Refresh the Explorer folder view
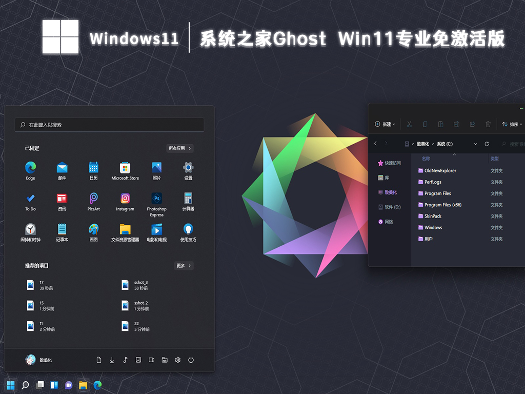Image resolution: width=525 pixels, height=394 pixels. (487, 144)
